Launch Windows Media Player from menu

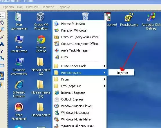[79, 106]
